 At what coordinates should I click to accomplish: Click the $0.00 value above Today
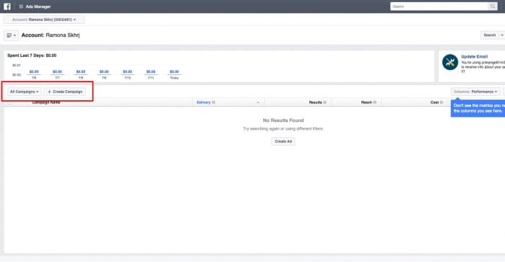(175, 71)
